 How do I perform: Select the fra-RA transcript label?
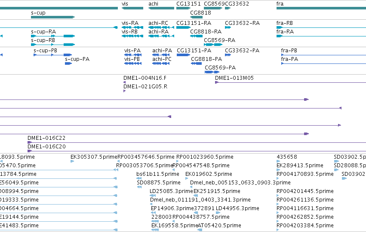click(285, 32)
